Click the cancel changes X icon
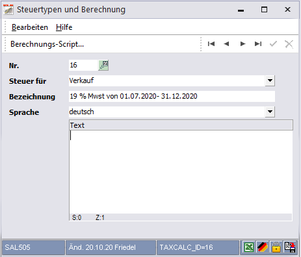301x257 pixels. pyautogui.click(x=289, y=44)
